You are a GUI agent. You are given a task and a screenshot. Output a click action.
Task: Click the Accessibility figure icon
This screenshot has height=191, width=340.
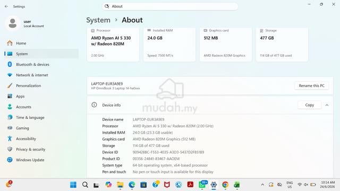10,138
